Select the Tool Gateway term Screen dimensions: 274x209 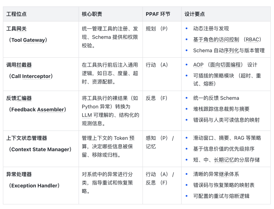pos(28,40)
